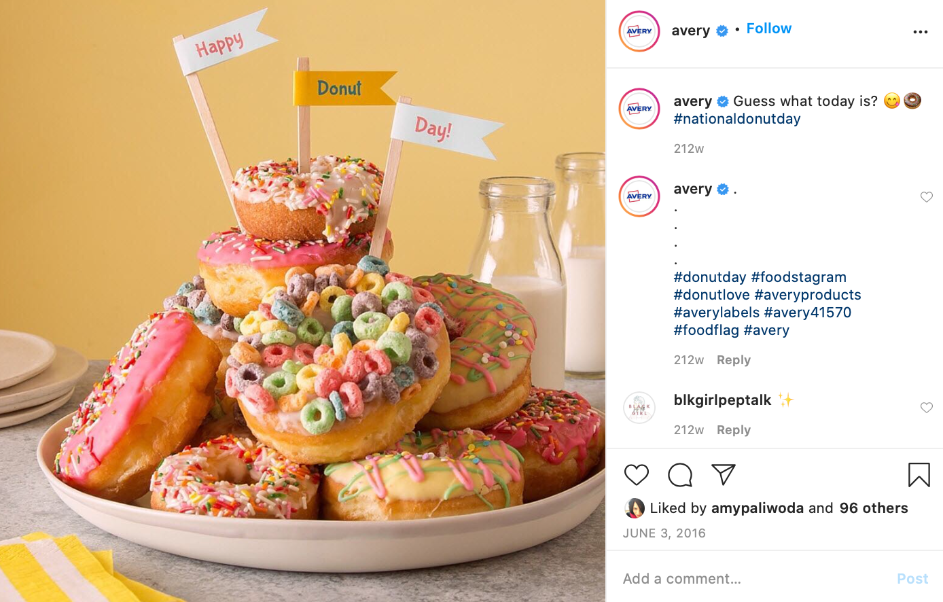Screen dimensions: 943x602
Task: Open the #nationaldonutday hashtag
Action: (x=736, y=119)
